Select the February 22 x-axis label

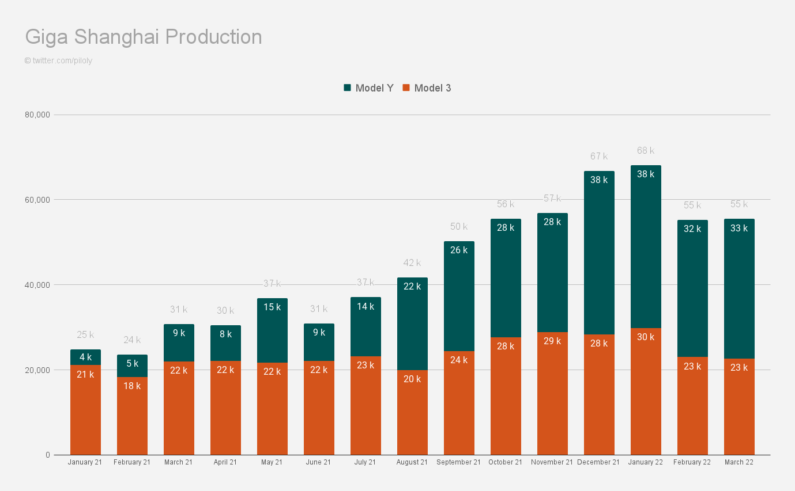click(x=692, y=462)
